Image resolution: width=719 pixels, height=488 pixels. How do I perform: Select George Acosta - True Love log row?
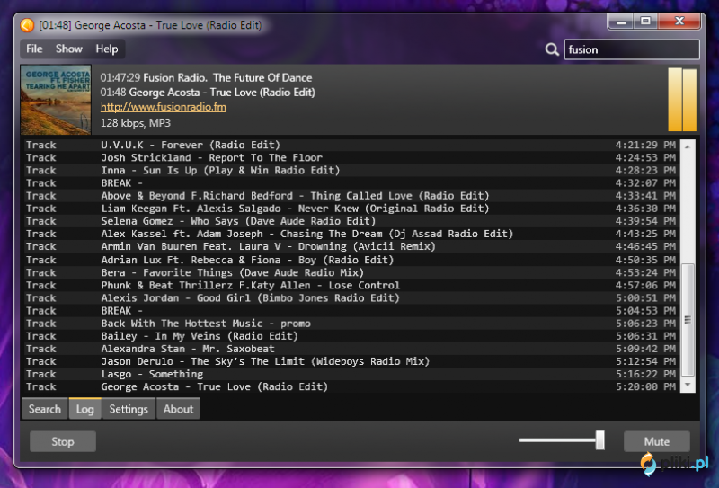351,387
